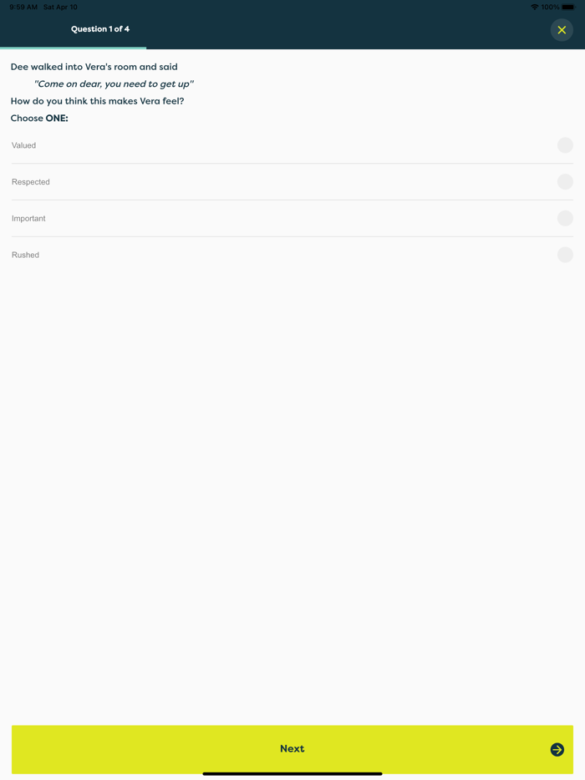The height and width of the screenshot is (780, 585).
Task: Tap the 100% battery percentage text
Action: 550,7
